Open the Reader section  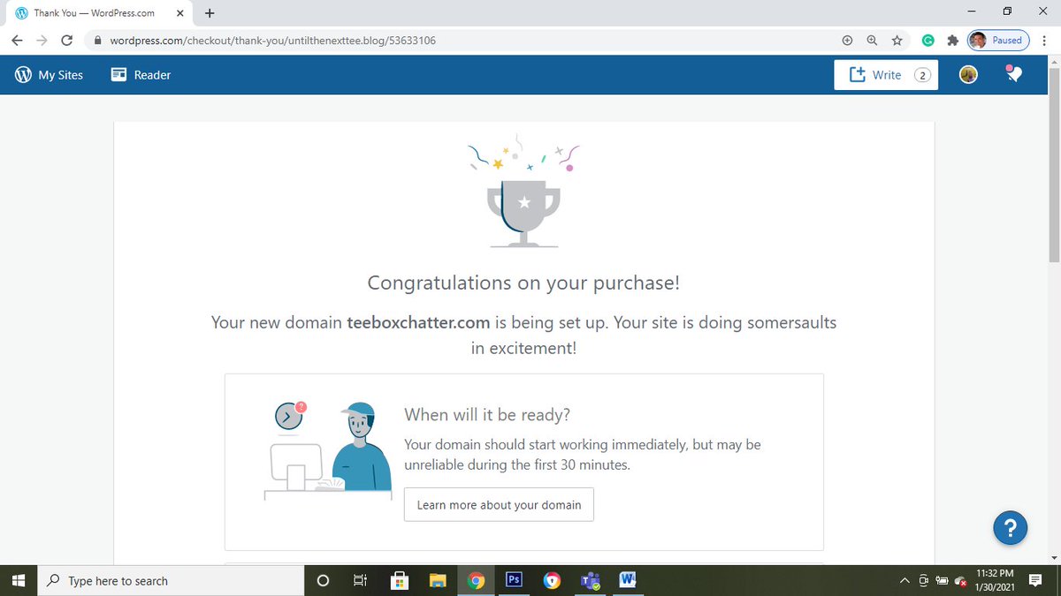[x=141, y=75]
